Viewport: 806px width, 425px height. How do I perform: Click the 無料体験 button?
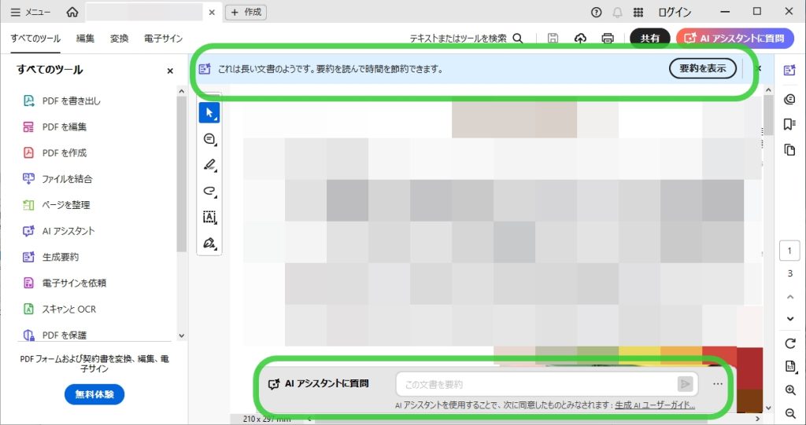pos(94,395)
